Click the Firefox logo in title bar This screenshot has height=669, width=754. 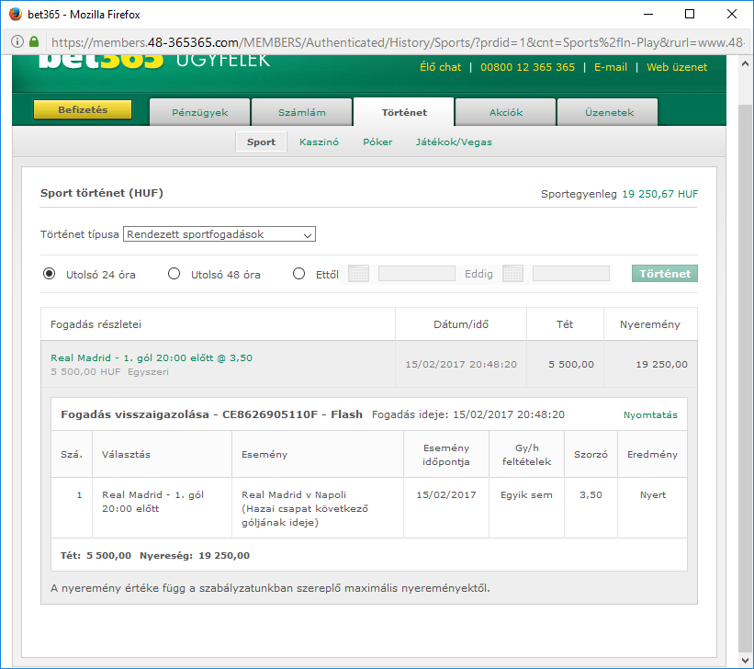click(x=16, y=14)
